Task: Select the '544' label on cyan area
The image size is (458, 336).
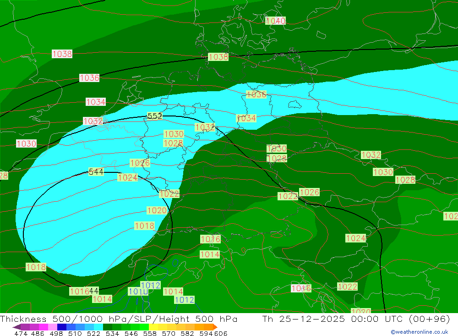Action: [96, 172]
